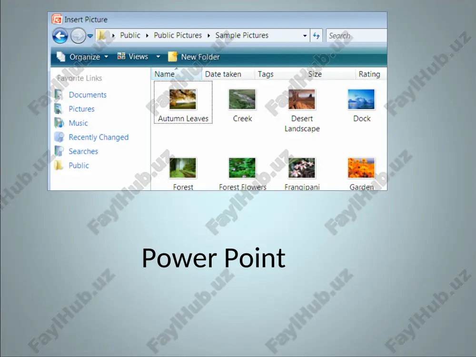The width and height of the screenshot is (476, 357).
Task: Select Sample Pictures in address path
Action: pyautogui.click(x=242, y=35)
